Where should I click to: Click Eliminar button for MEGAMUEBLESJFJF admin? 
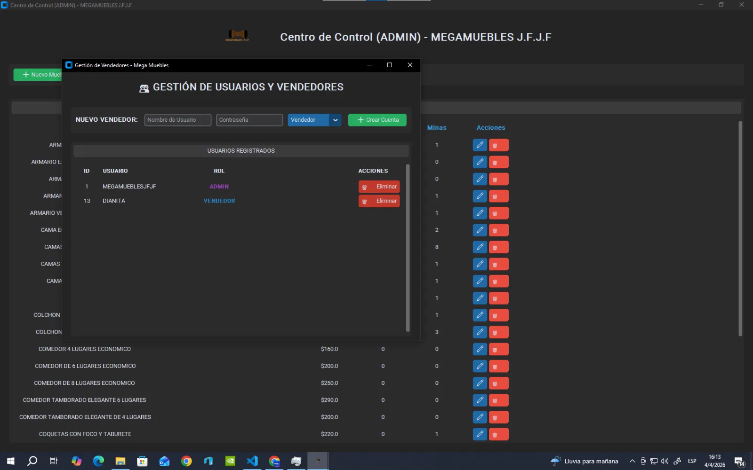(379, 187)
